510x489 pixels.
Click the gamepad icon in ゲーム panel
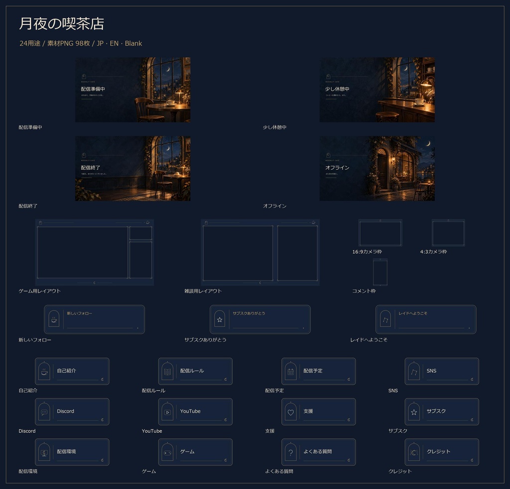pos(167,453)
